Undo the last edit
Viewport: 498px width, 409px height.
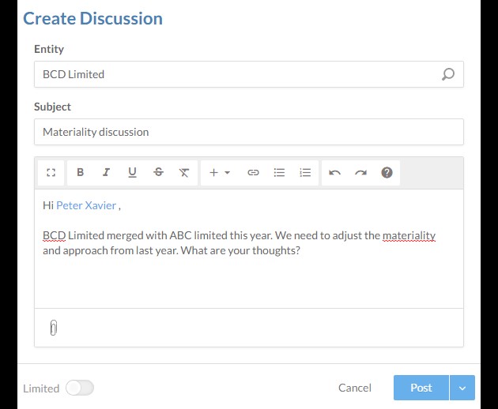334,173
